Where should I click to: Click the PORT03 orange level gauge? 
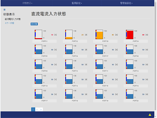pos(99,34)
